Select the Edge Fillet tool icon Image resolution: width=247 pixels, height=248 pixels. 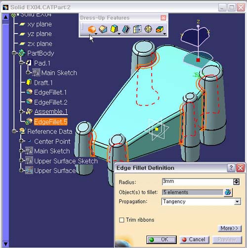pyautogui.click(x=92, y=30)
